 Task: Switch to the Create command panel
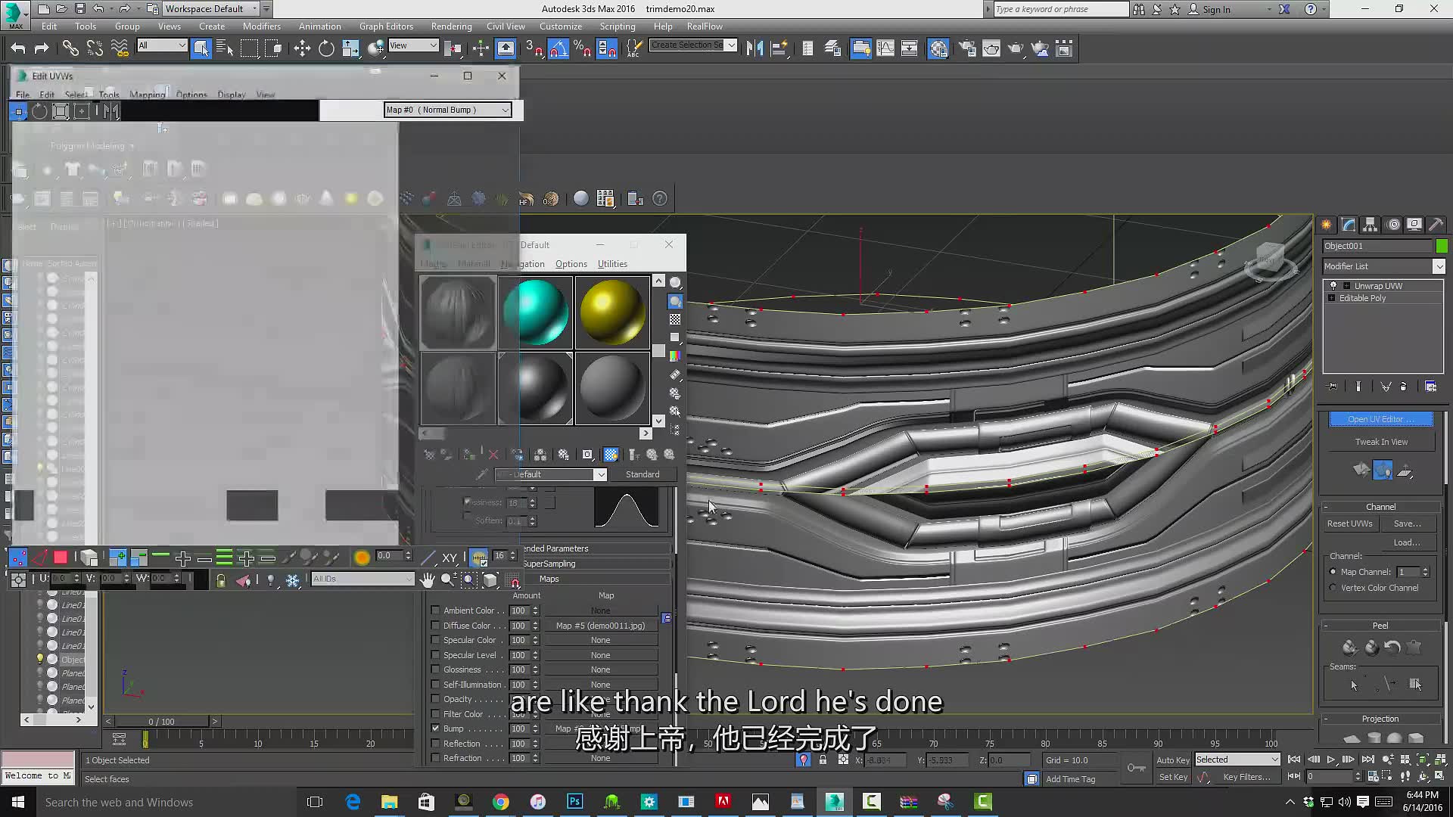pos(1327,224)
